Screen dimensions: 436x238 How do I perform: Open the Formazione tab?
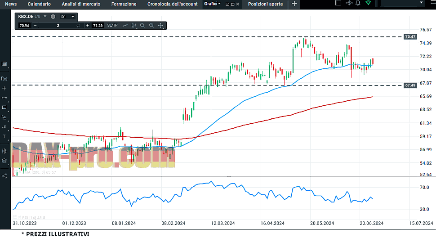124,4
